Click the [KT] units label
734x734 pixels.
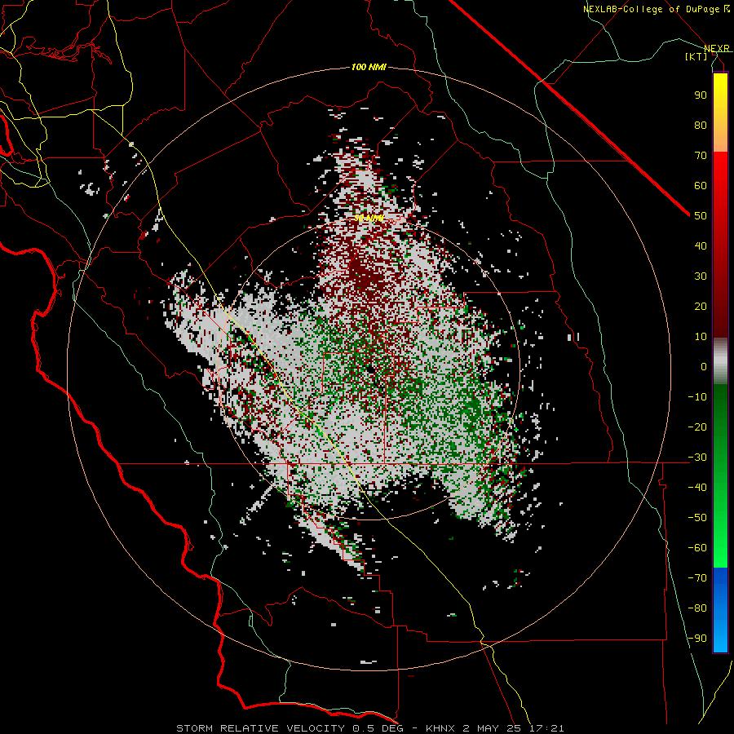point(696,56)
